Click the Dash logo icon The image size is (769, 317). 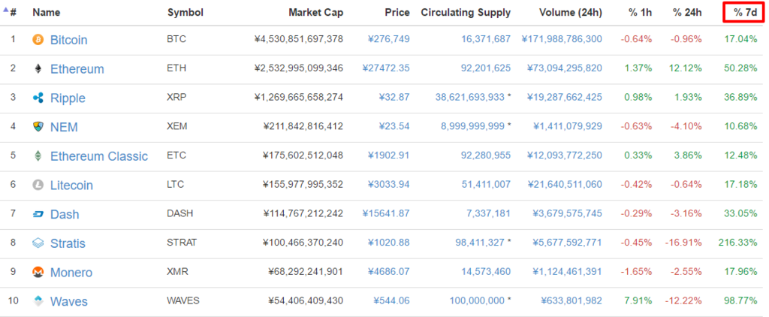(x=38, y=214)
